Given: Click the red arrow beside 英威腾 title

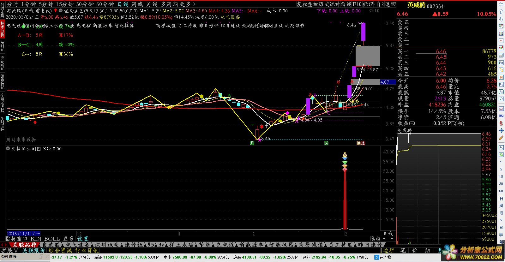Looking at the screenshot, I should click(x=56, y=10).
